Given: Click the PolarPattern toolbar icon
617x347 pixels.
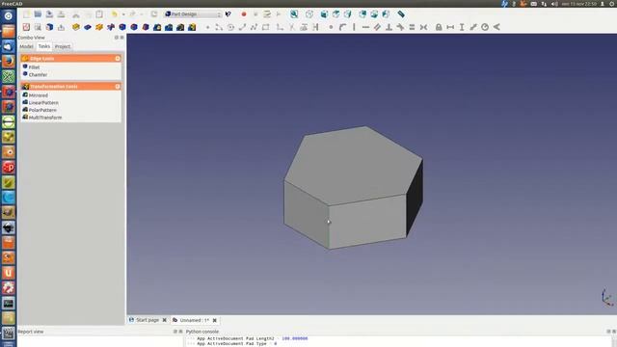Looking at the screenshot, I should 180,27.
